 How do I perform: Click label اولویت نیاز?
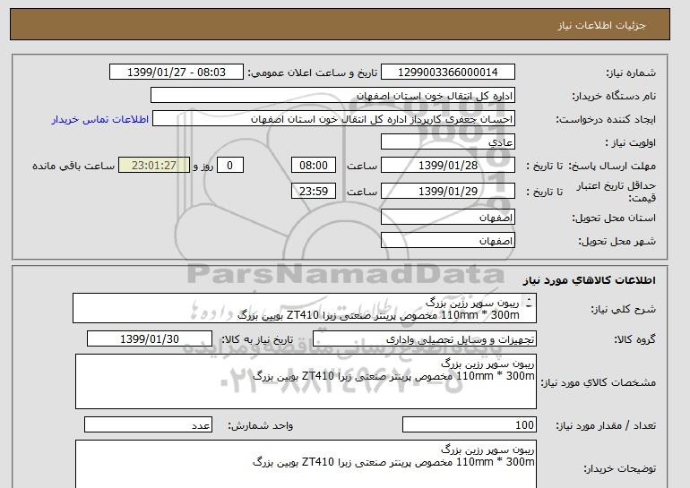pyautogui.click(x=630, y=142)
